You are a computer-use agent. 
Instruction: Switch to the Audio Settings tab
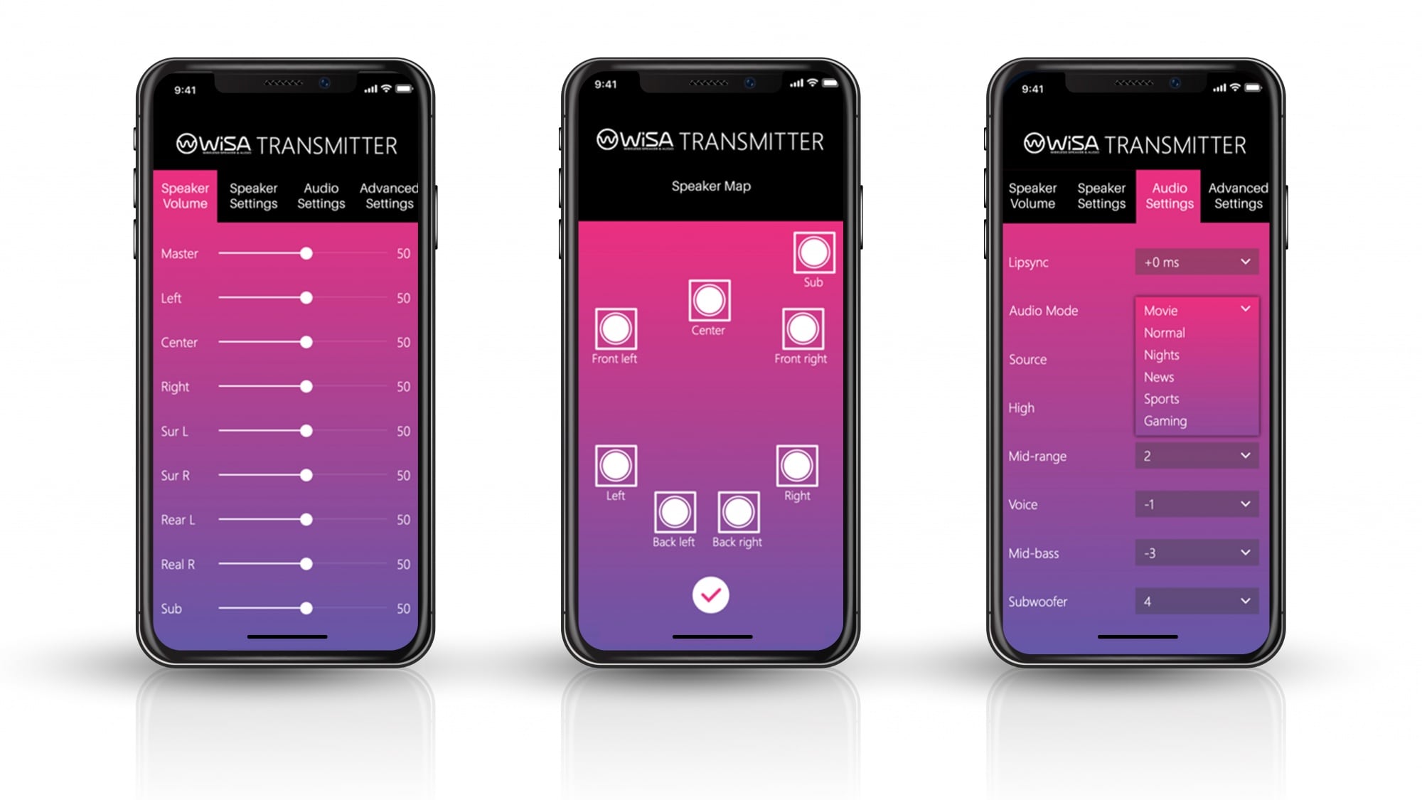[321, 196]
